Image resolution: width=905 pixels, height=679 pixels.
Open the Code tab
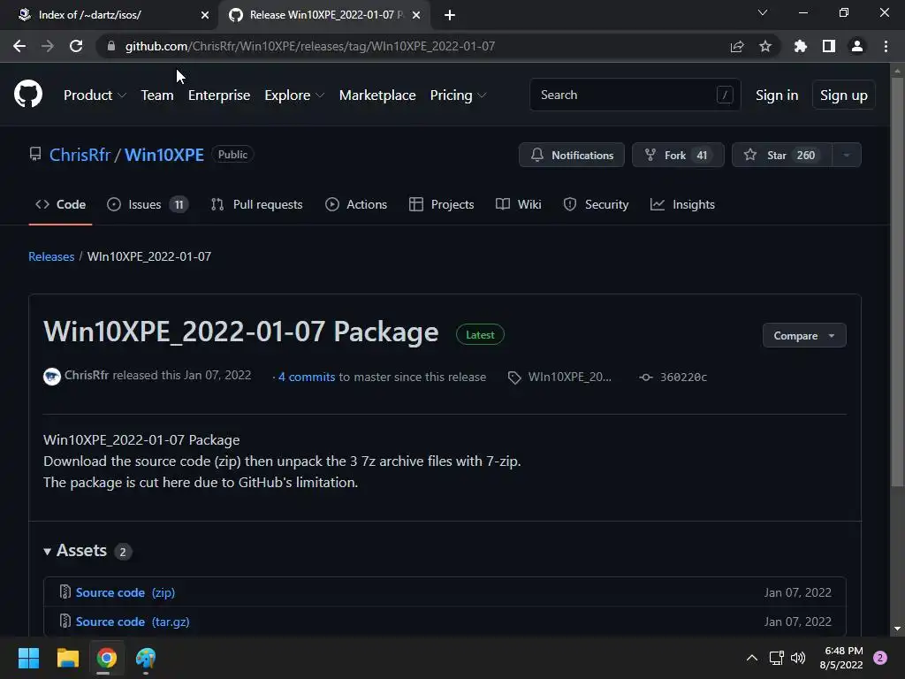coord(60,204)
